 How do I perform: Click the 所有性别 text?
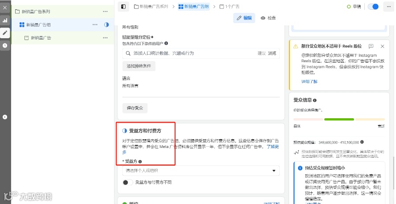click(131, 27)
